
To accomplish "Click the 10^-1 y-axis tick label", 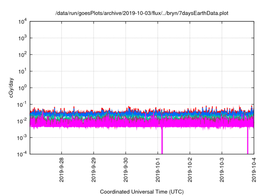I will coord(22,105).
